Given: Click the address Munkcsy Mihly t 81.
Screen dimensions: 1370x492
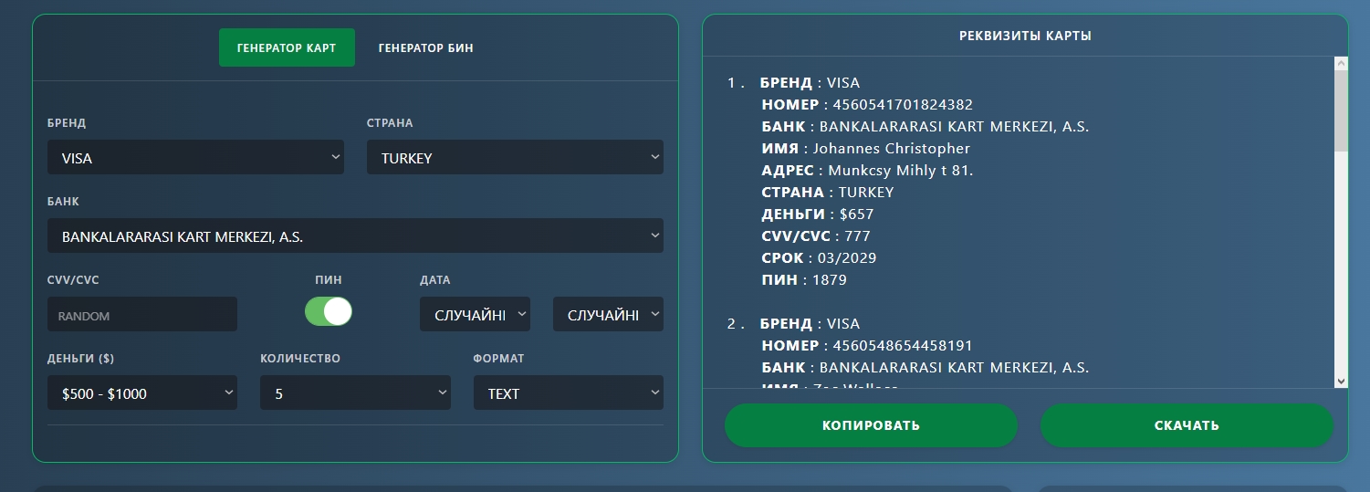Looking at the screenshot, I should pyautogui.click(x=901, y=171).
